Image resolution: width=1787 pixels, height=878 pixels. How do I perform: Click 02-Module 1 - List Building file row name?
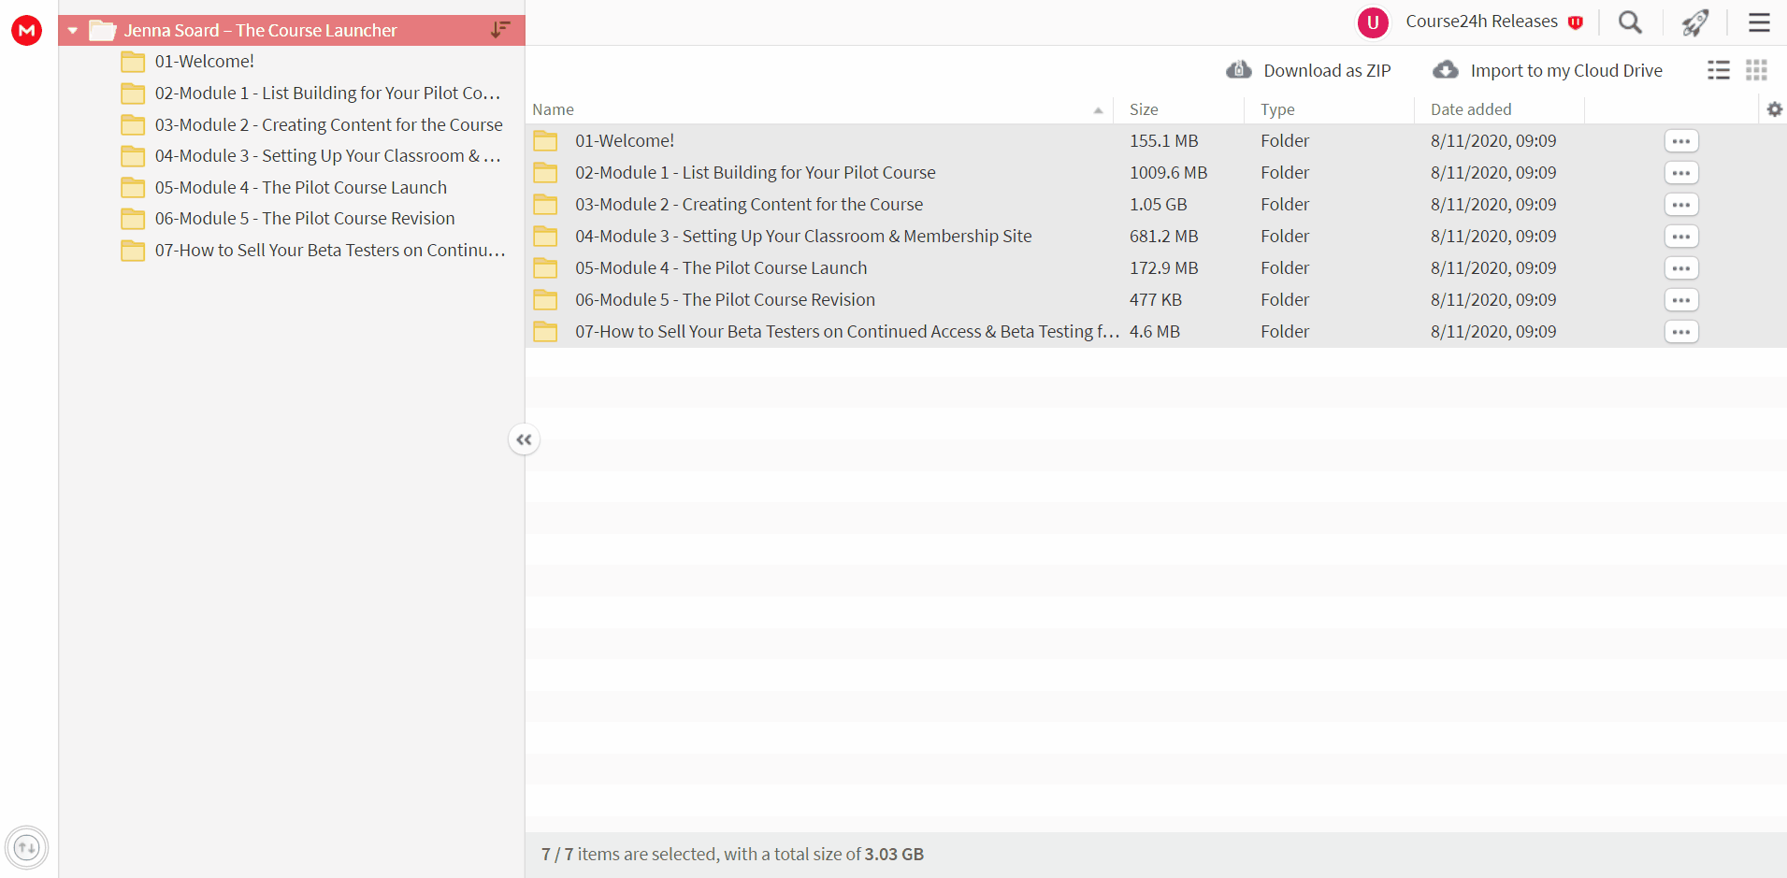coord(756,173)
